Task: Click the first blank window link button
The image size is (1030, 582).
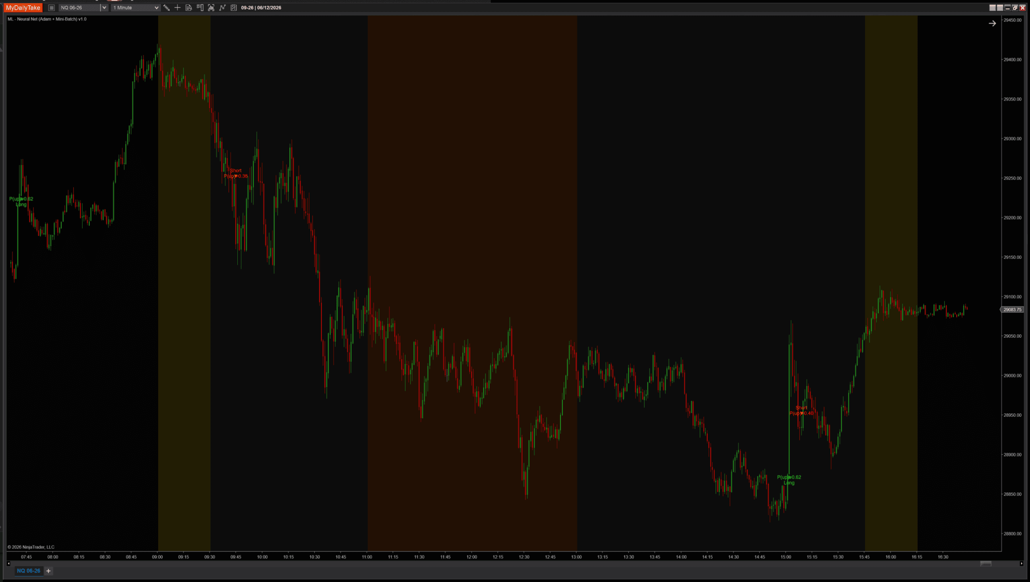Action: [x=993, y=8]
